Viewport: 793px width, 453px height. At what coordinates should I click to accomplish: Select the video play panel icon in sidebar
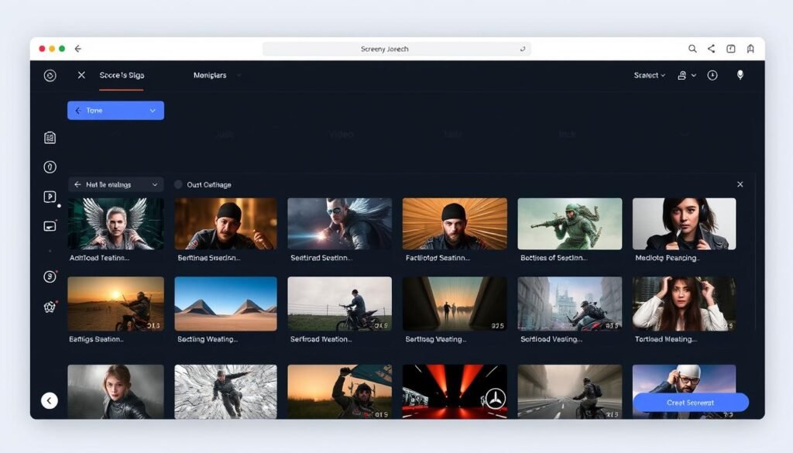coord(49,197)
